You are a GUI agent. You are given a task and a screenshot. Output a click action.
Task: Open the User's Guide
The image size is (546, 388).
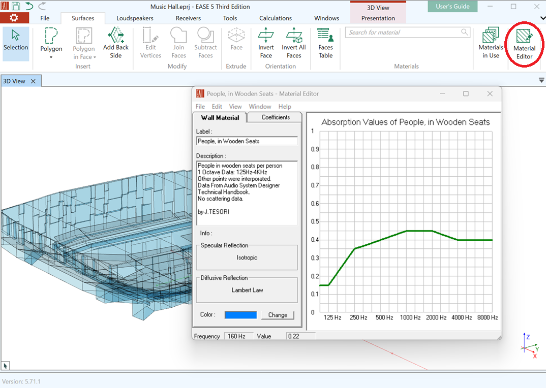coord(452,6)
